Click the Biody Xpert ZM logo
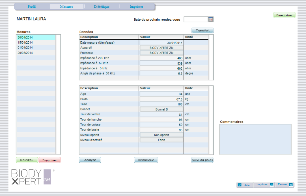The height and width of the screenshot is (196, 306). tap(32, 177)
